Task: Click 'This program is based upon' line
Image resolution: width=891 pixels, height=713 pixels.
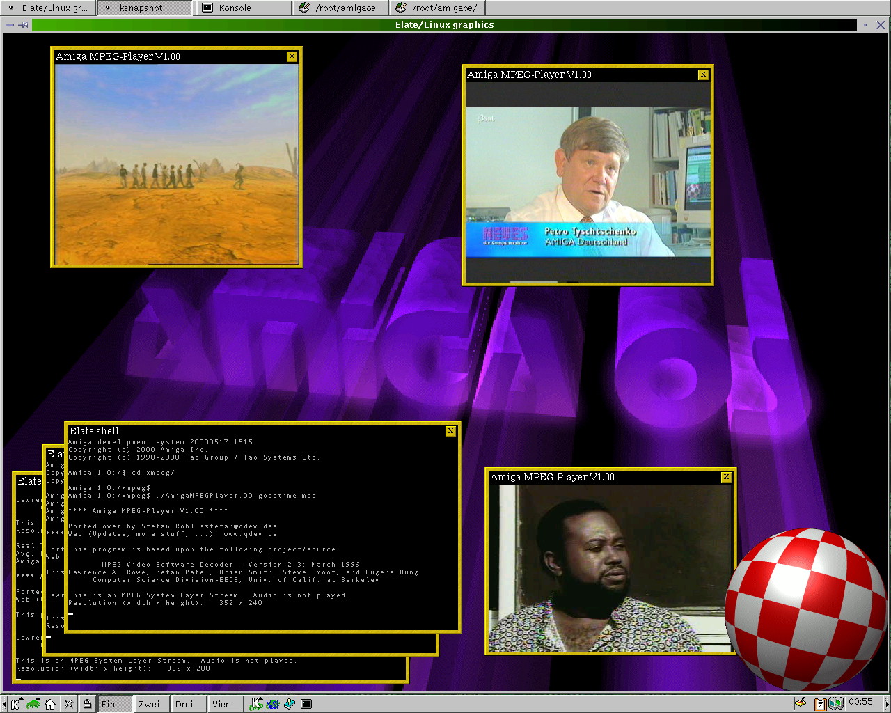Action: coord(204,549)
